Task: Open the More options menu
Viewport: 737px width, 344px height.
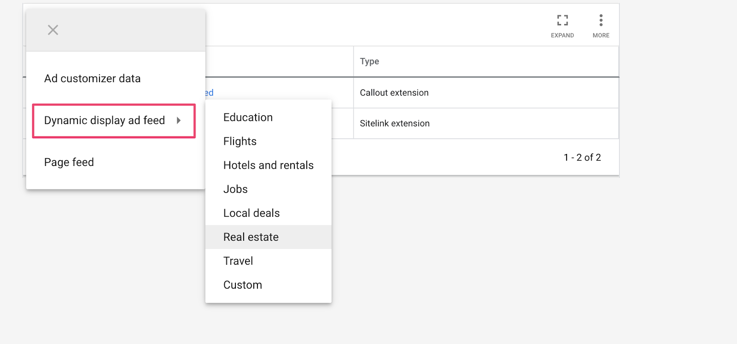Action: [601, 20]
